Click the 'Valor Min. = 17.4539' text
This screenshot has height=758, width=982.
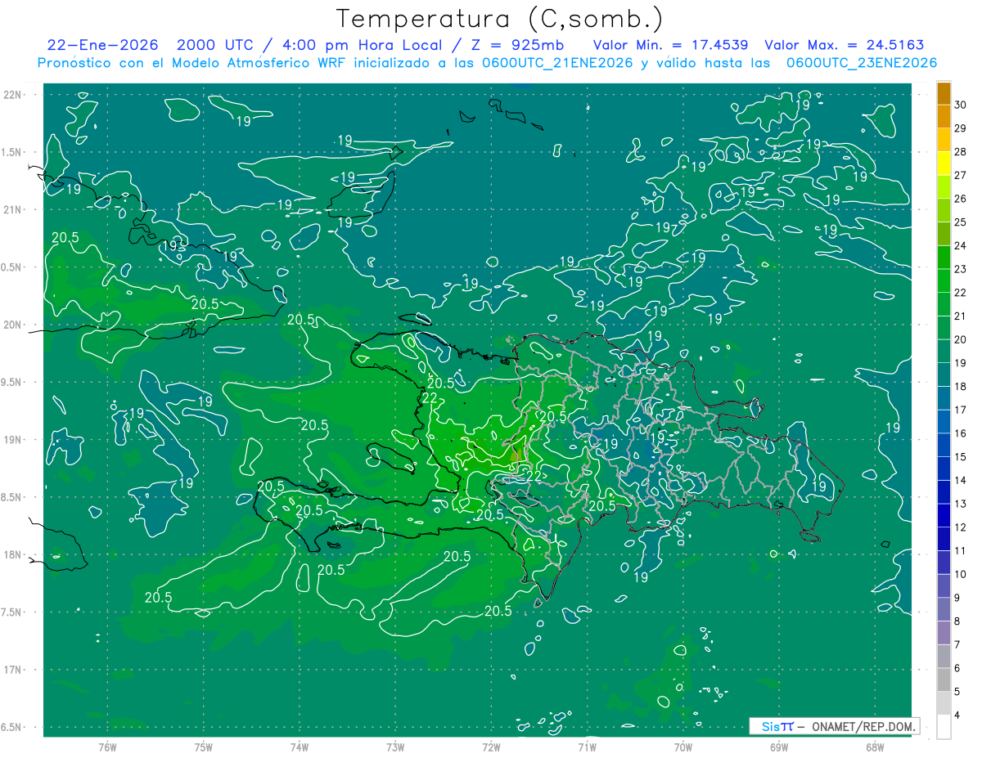coord(671,45)
